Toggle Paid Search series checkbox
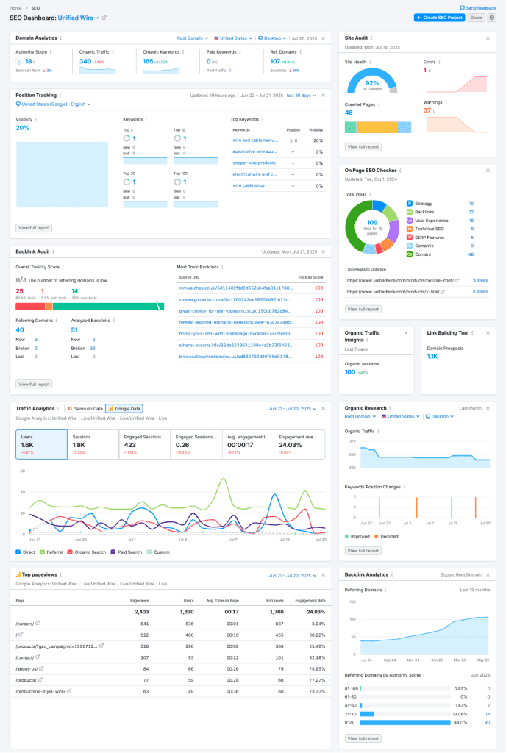 pyautogui.click(x=112, y=551)
